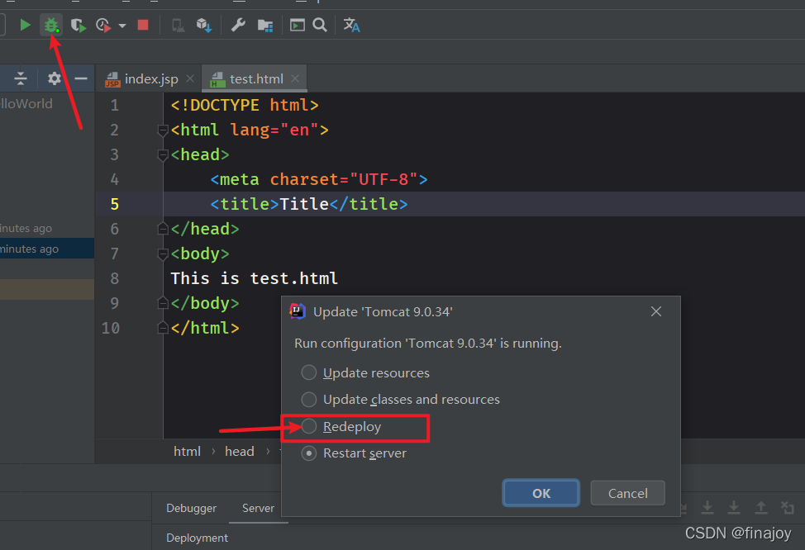This screenshot has width=805, height=550.
Task: Click the greyed device icon in toolbar
Action: pos(179,25)
